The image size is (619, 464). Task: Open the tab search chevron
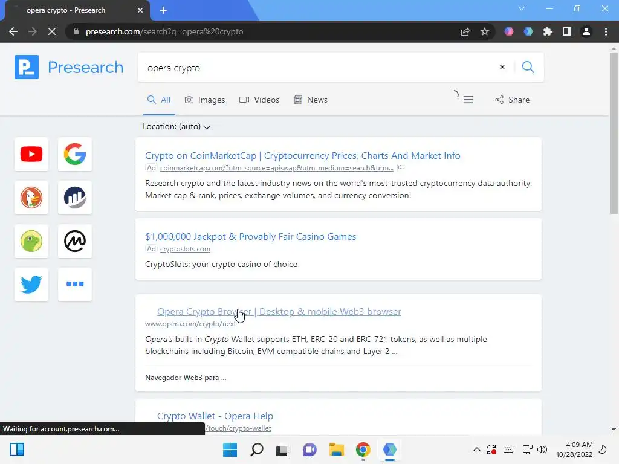pos(522,8)
